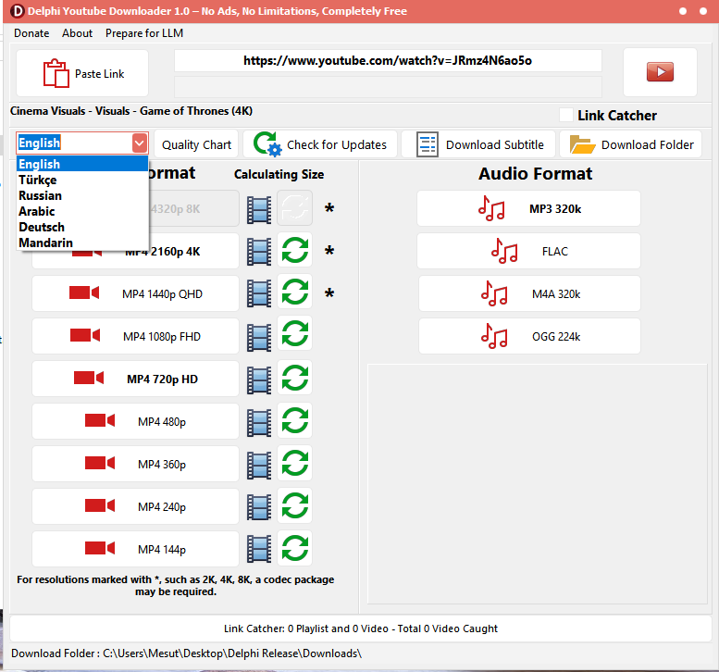Click the empty log panel under audio formats
The width and height of the screenshot is (719, 672).
[x=537, y=484]
